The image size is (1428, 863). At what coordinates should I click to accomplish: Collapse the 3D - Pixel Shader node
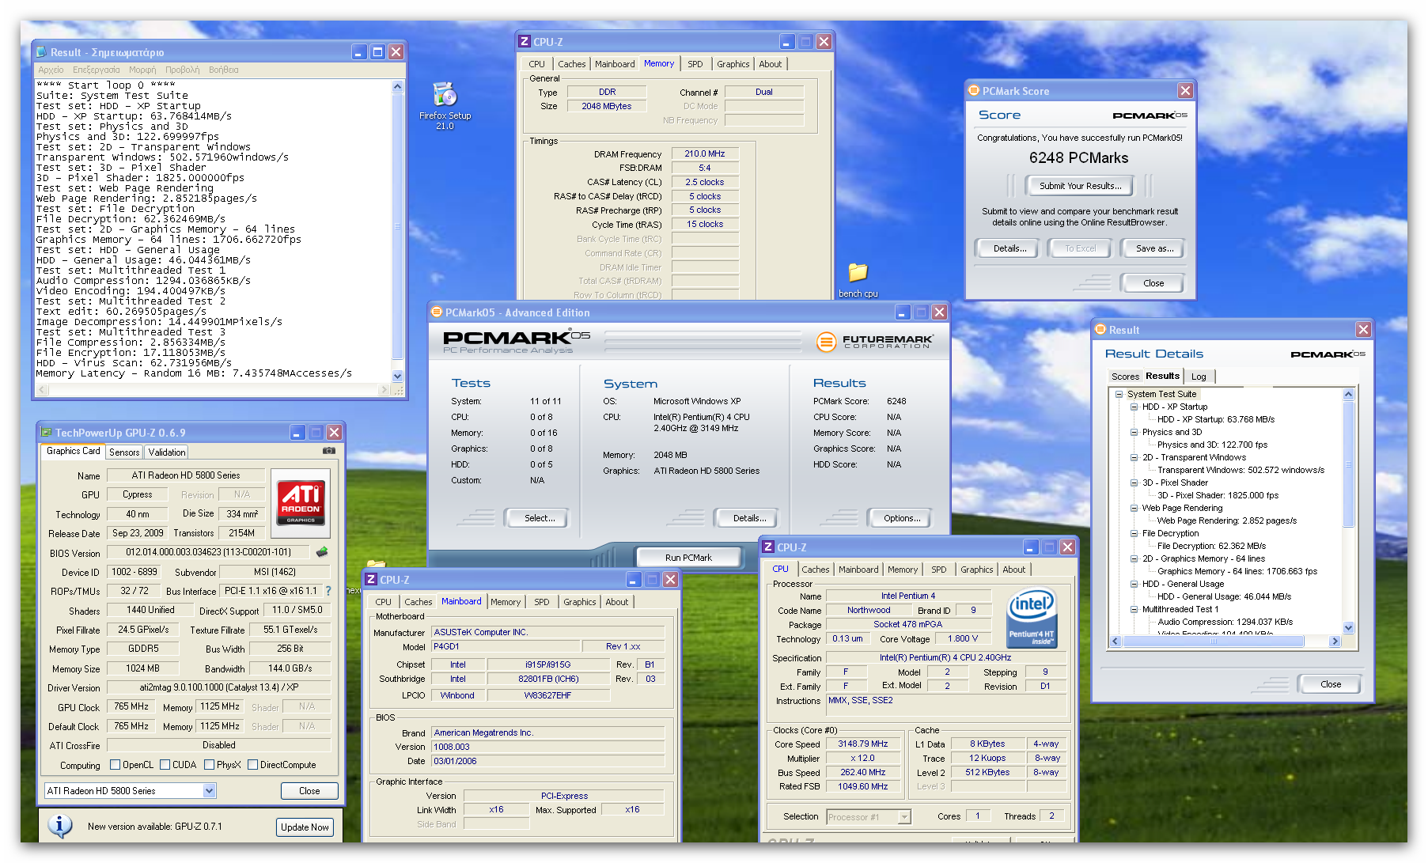1134,483
